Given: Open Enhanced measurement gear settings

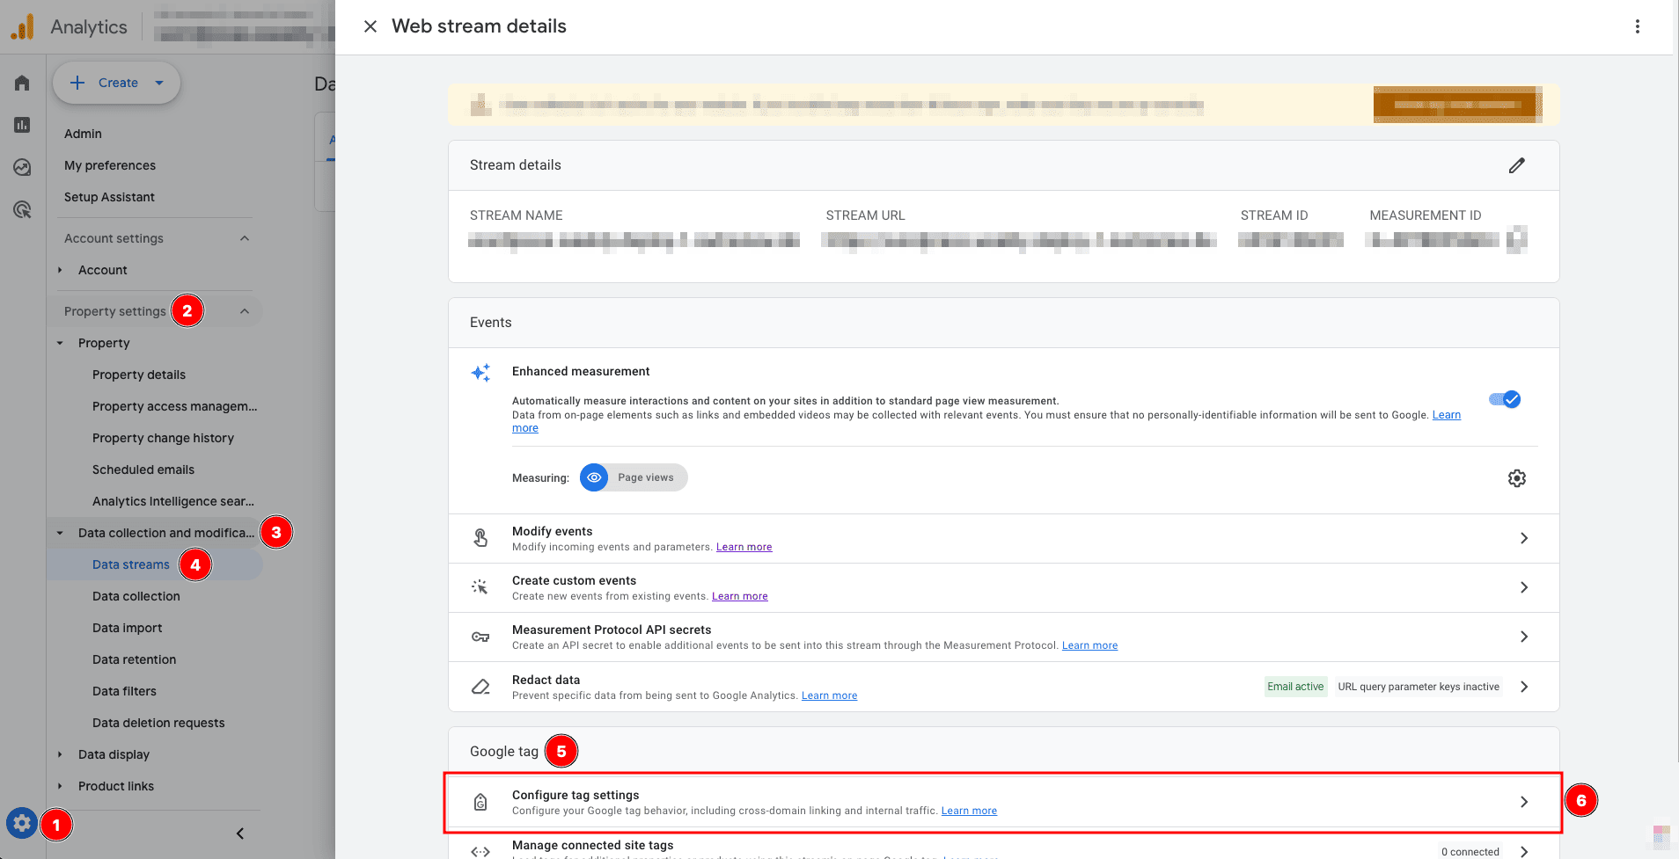Looking at the screenshot, I should [x=1516, y=478].
